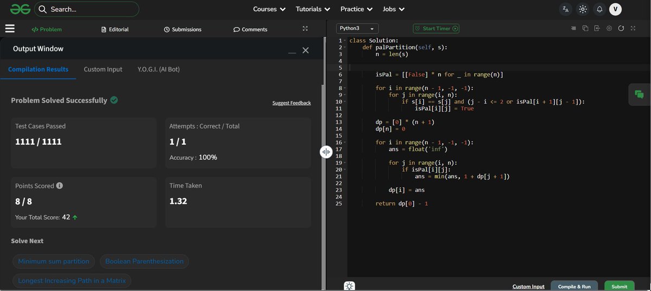Open the hamburger sidebar menu
This screenshot has height=291, width=651.
coord(10,29)
